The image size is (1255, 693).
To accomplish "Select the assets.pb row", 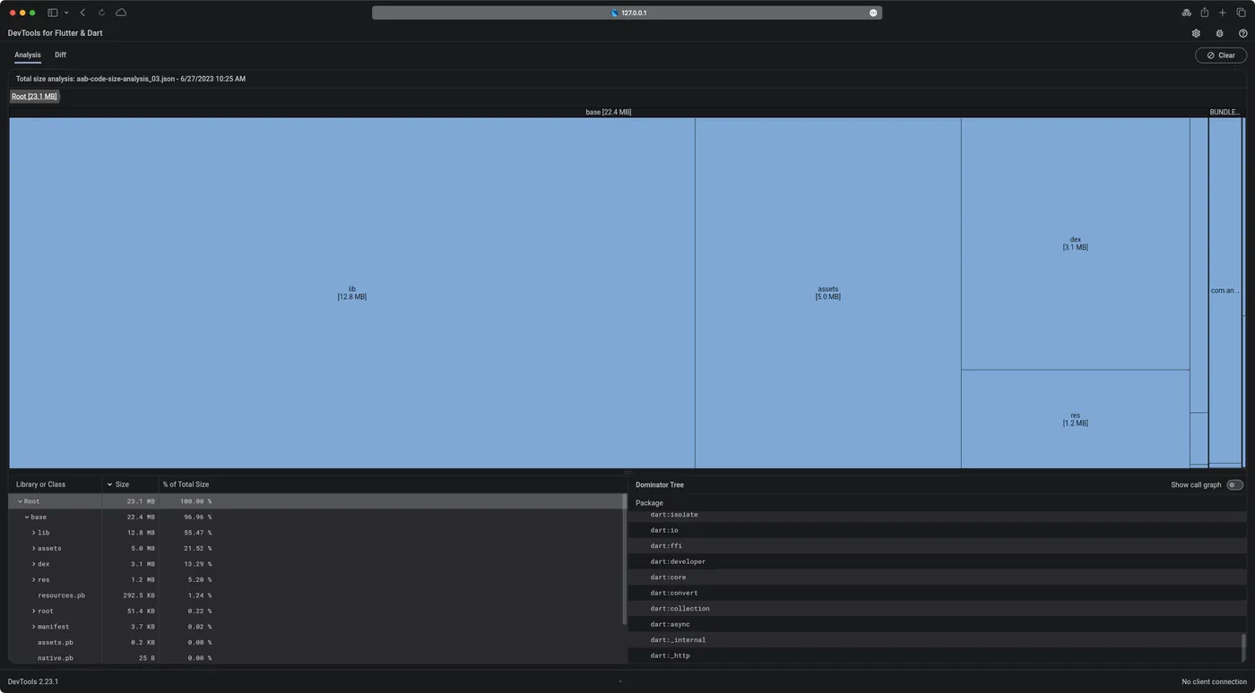I will [316, 643].
